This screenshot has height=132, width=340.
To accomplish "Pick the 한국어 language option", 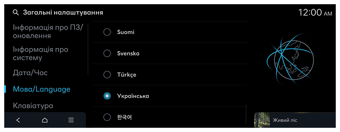I will pyautogui.click(x=170, y=117).
